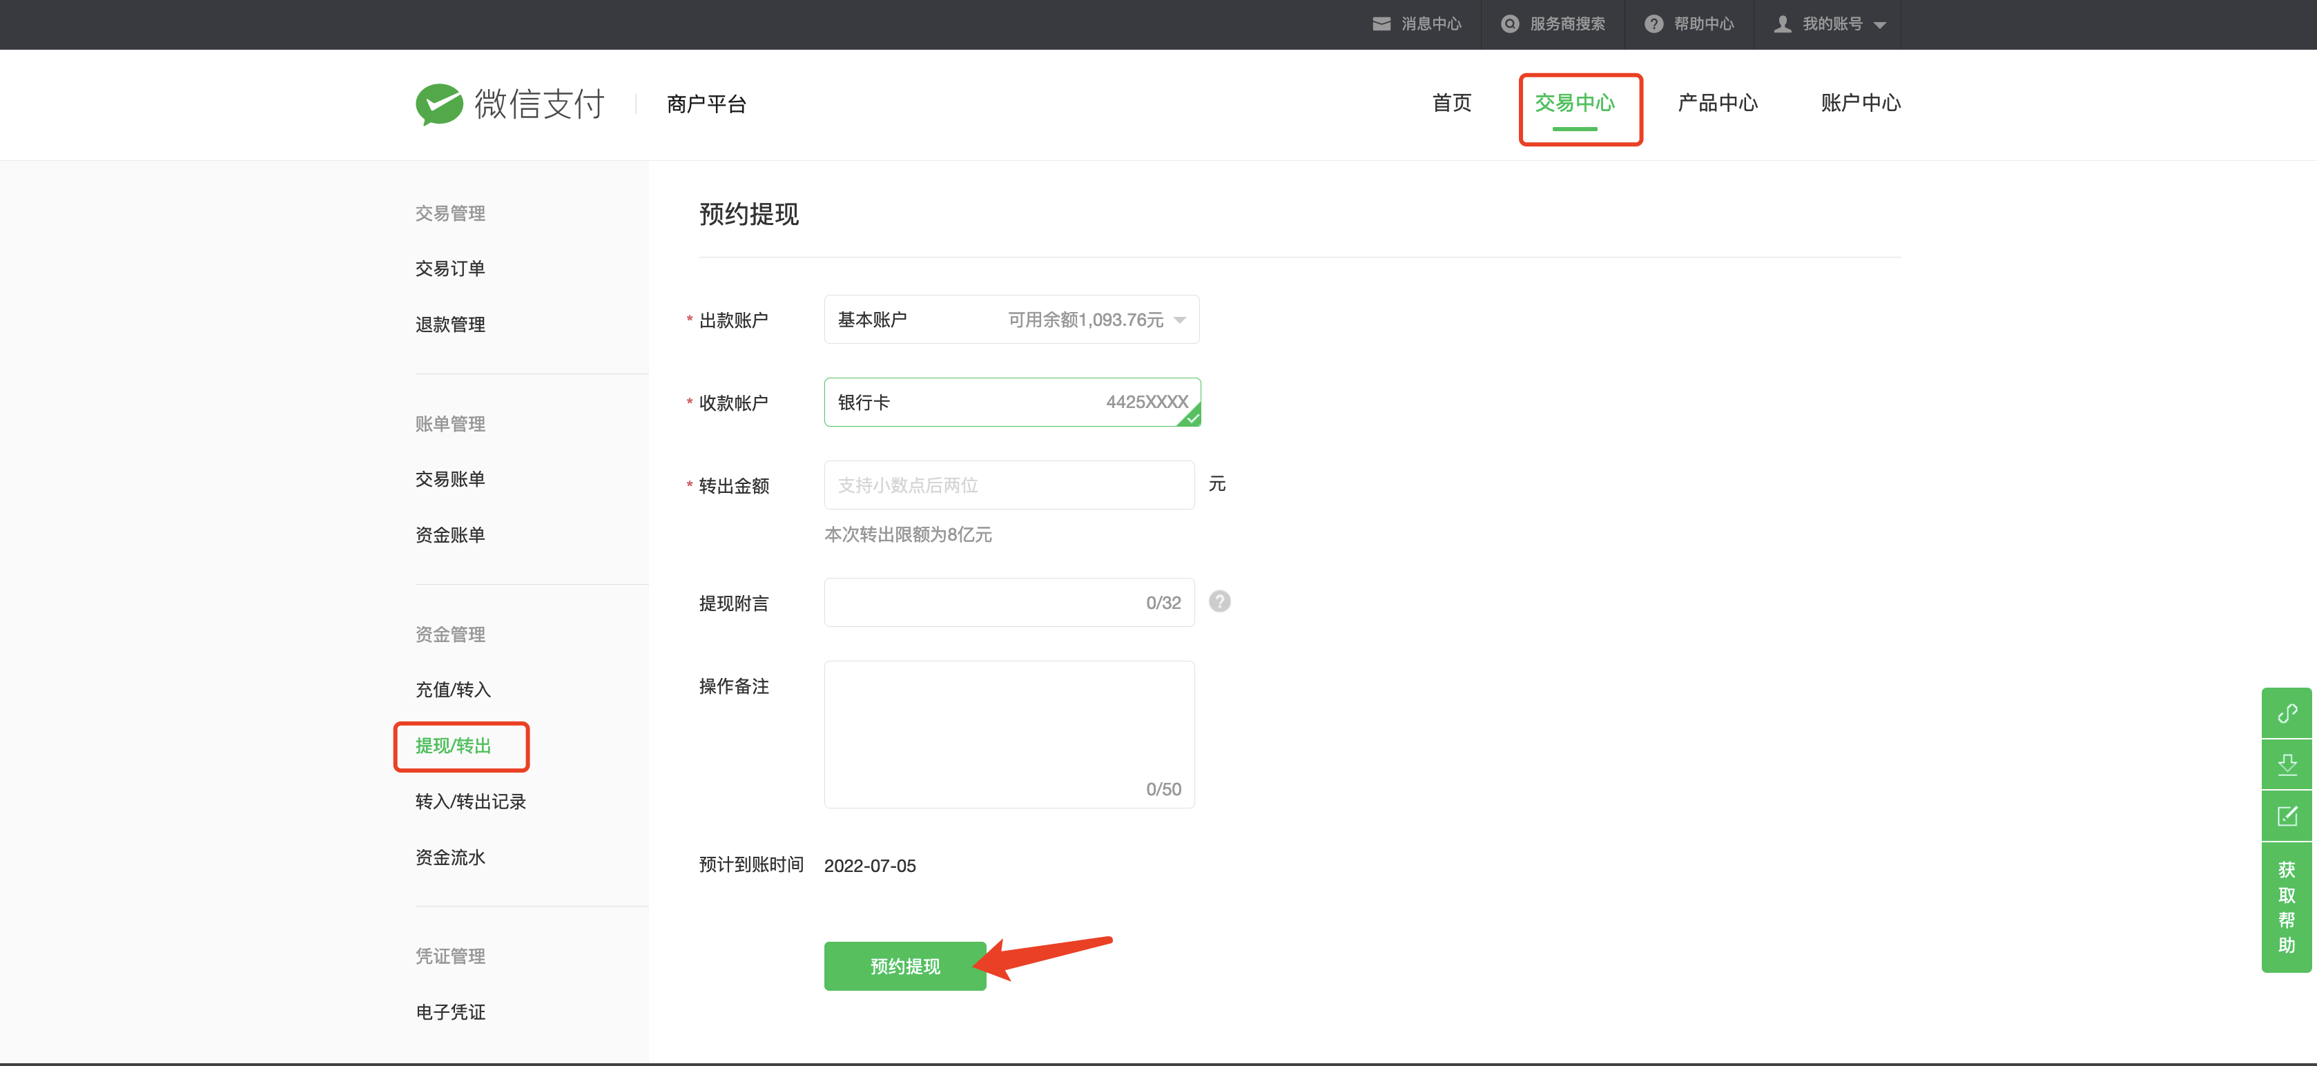
Task: Click the 资金管理 sidebar section header
Action: point(449,634)
